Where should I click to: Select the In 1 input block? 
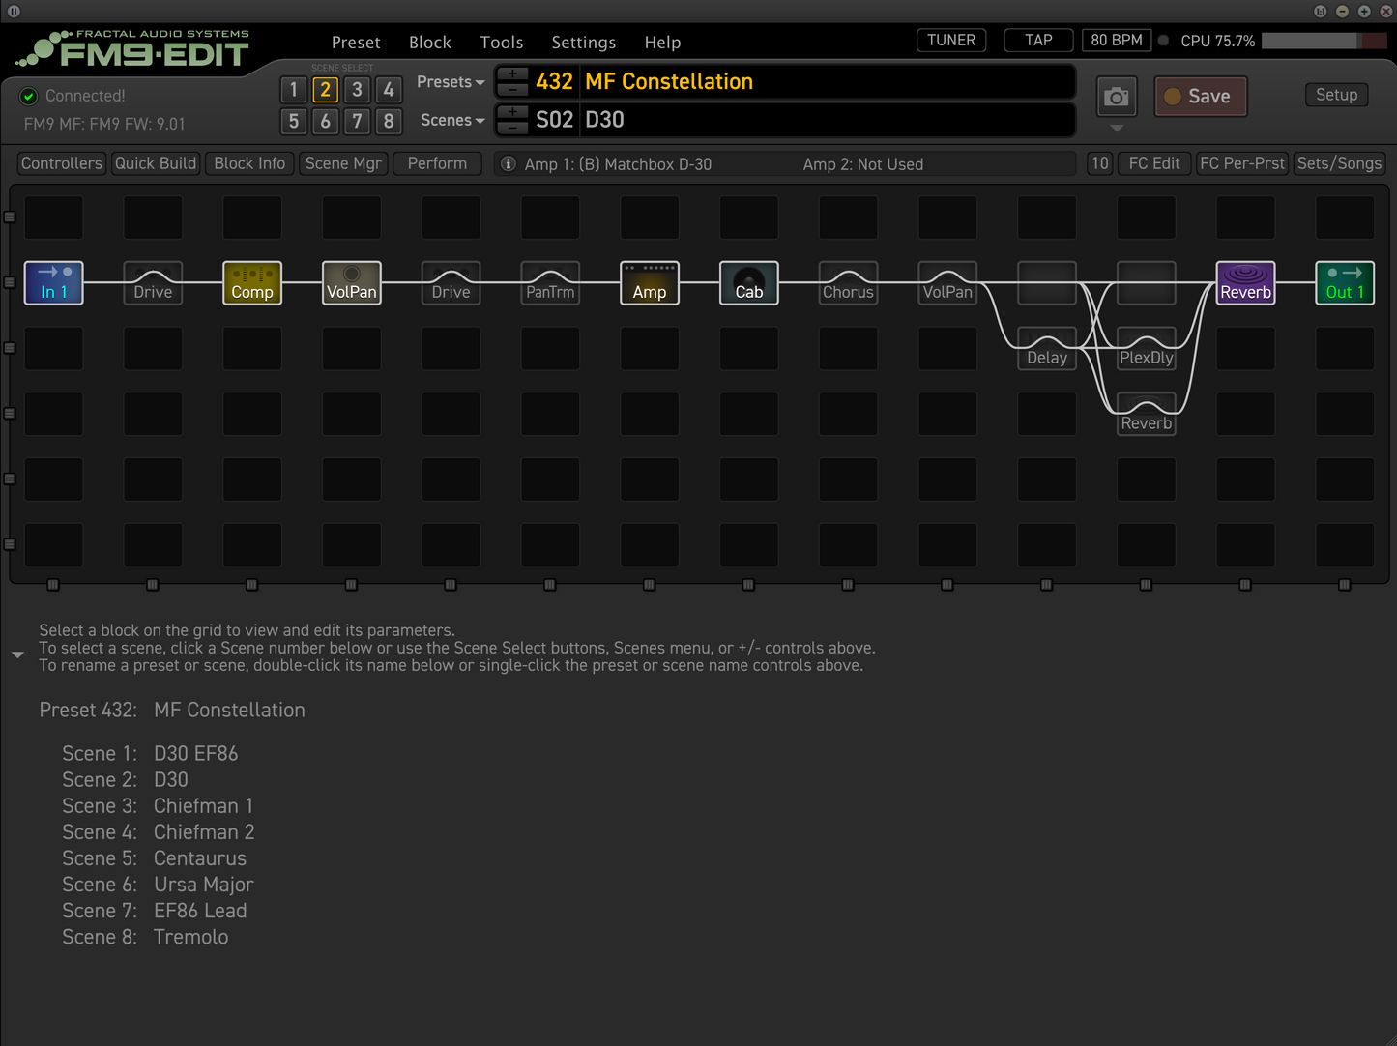click(53, 282)
